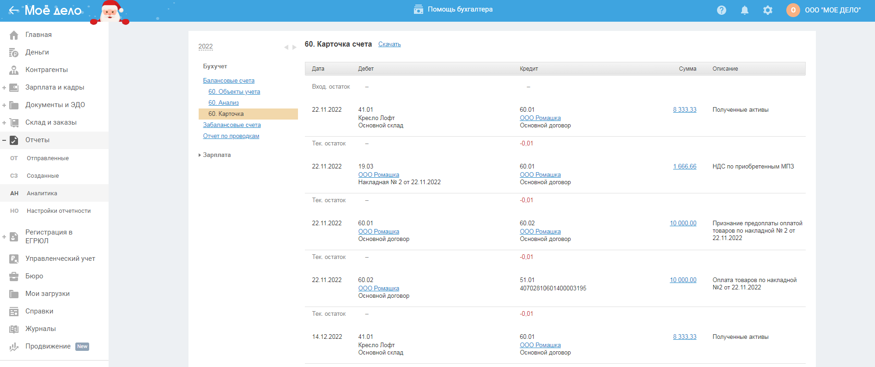875x367 pixels.
Task: Open settings gear icon in header
Action: click(767, 10)
